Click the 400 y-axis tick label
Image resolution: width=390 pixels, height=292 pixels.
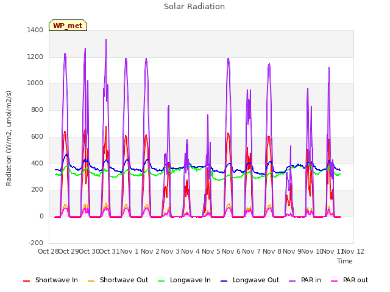(x=37, y=164)
